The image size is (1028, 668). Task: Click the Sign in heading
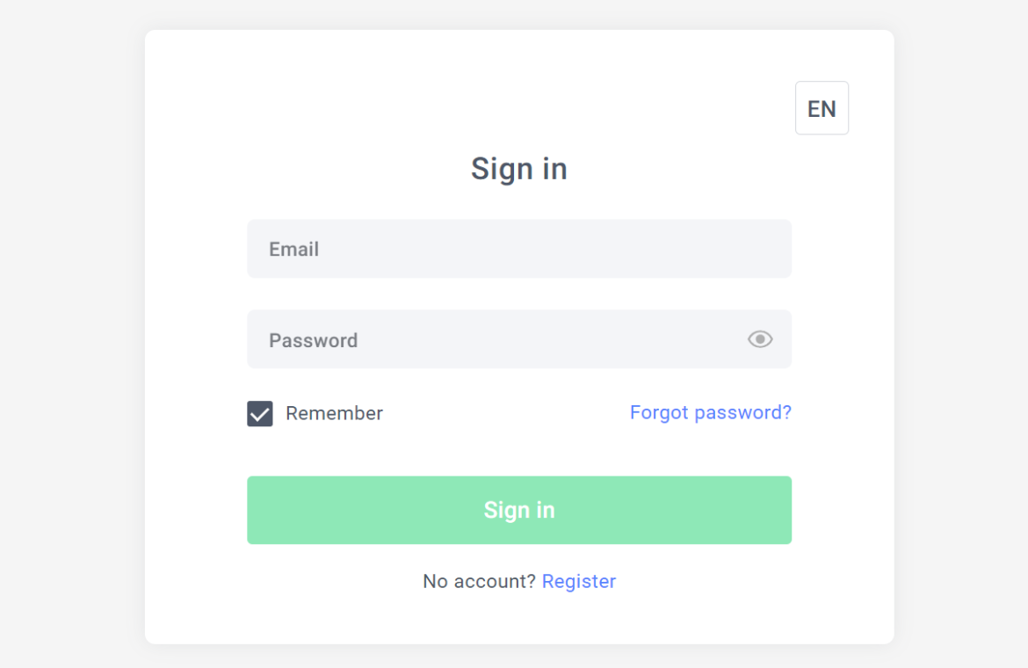tap(518, 169)
